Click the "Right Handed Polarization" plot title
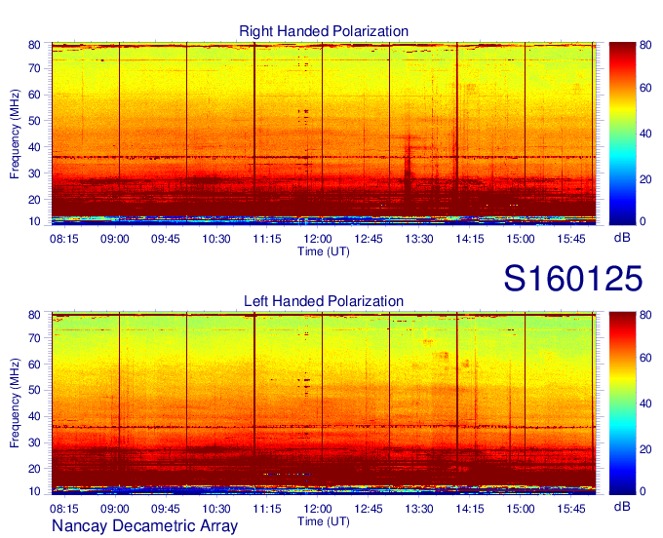The width and height of the screenshot is (663, 538). pyautogui.click(x=324, y=31)
